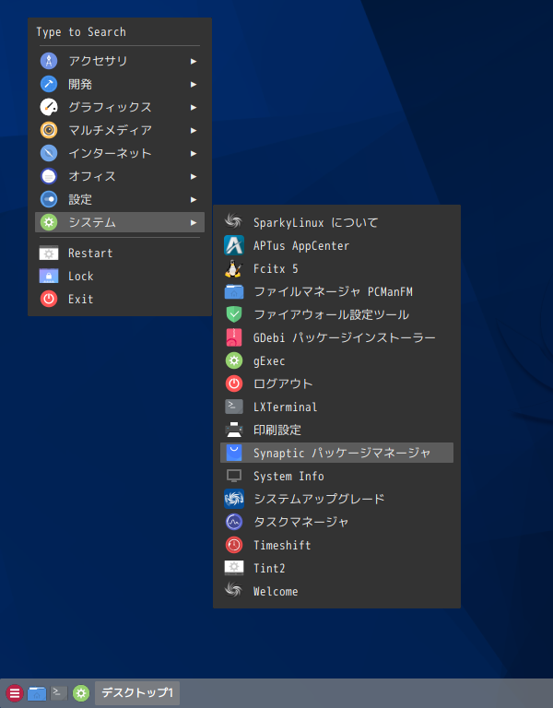Click the マルチメディア disc icon
The width and height of the screenshot is (553, 708).
click(49, 130)
